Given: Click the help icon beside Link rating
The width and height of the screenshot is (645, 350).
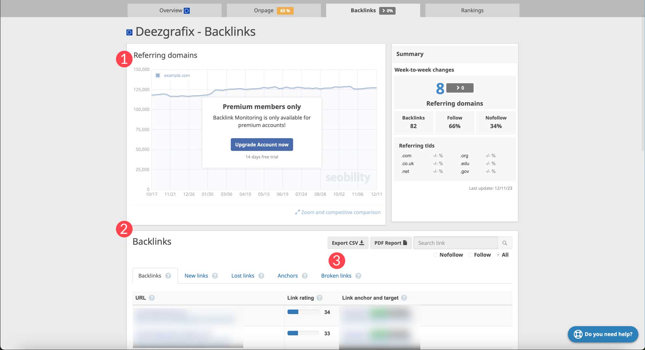Looking at the screenshot, I should click(x=320, y=298).
